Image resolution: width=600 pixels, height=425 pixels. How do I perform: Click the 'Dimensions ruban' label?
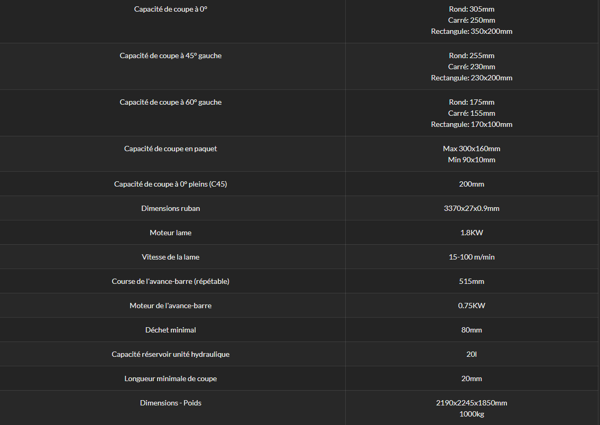(x=171, y=208)
